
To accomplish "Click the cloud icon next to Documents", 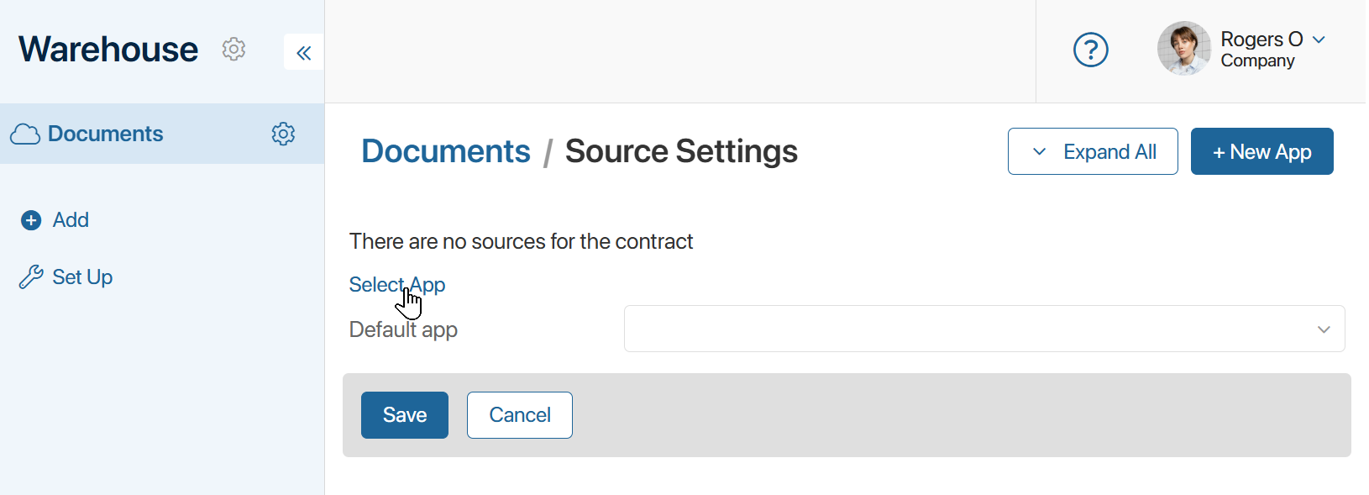I will pos(25,134).
